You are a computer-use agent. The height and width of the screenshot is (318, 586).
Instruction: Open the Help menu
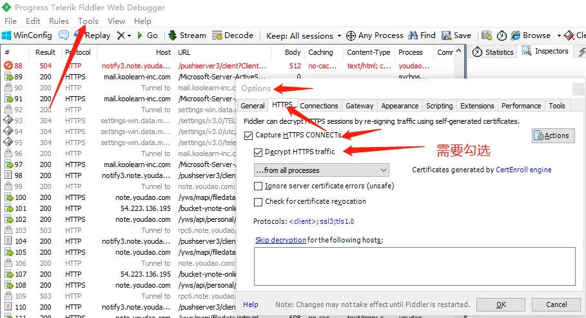[142, 21]
